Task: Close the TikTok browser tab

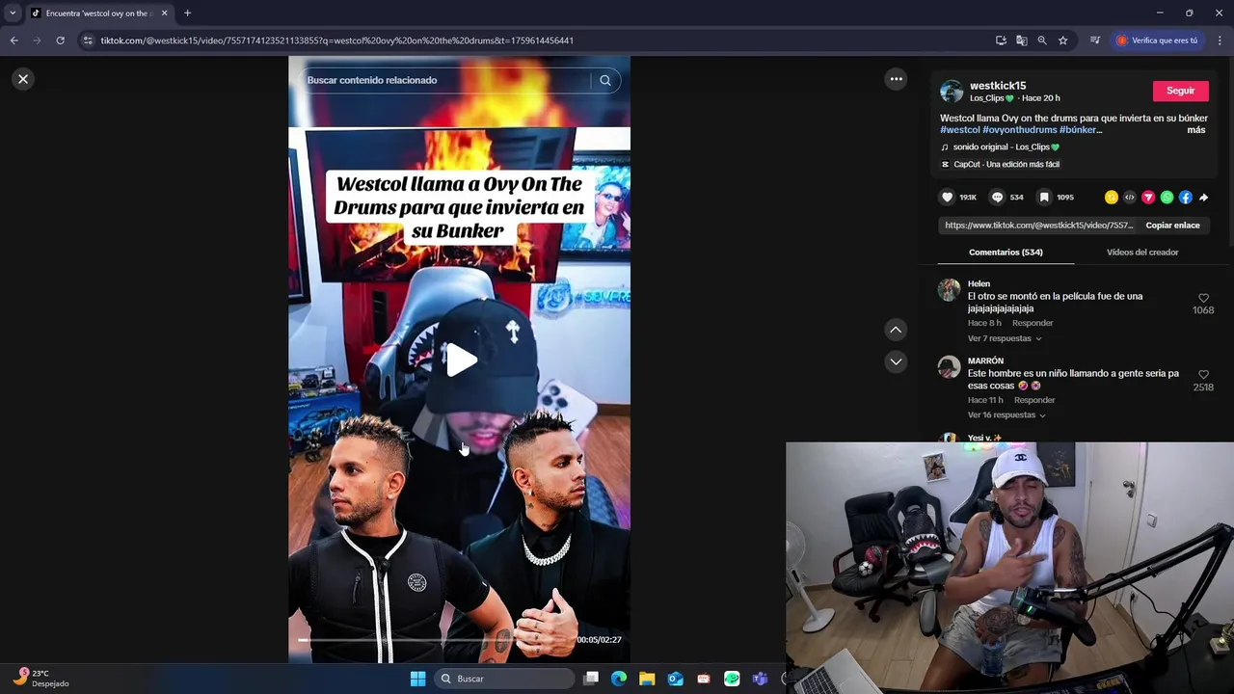Action: tap(164, 13)
